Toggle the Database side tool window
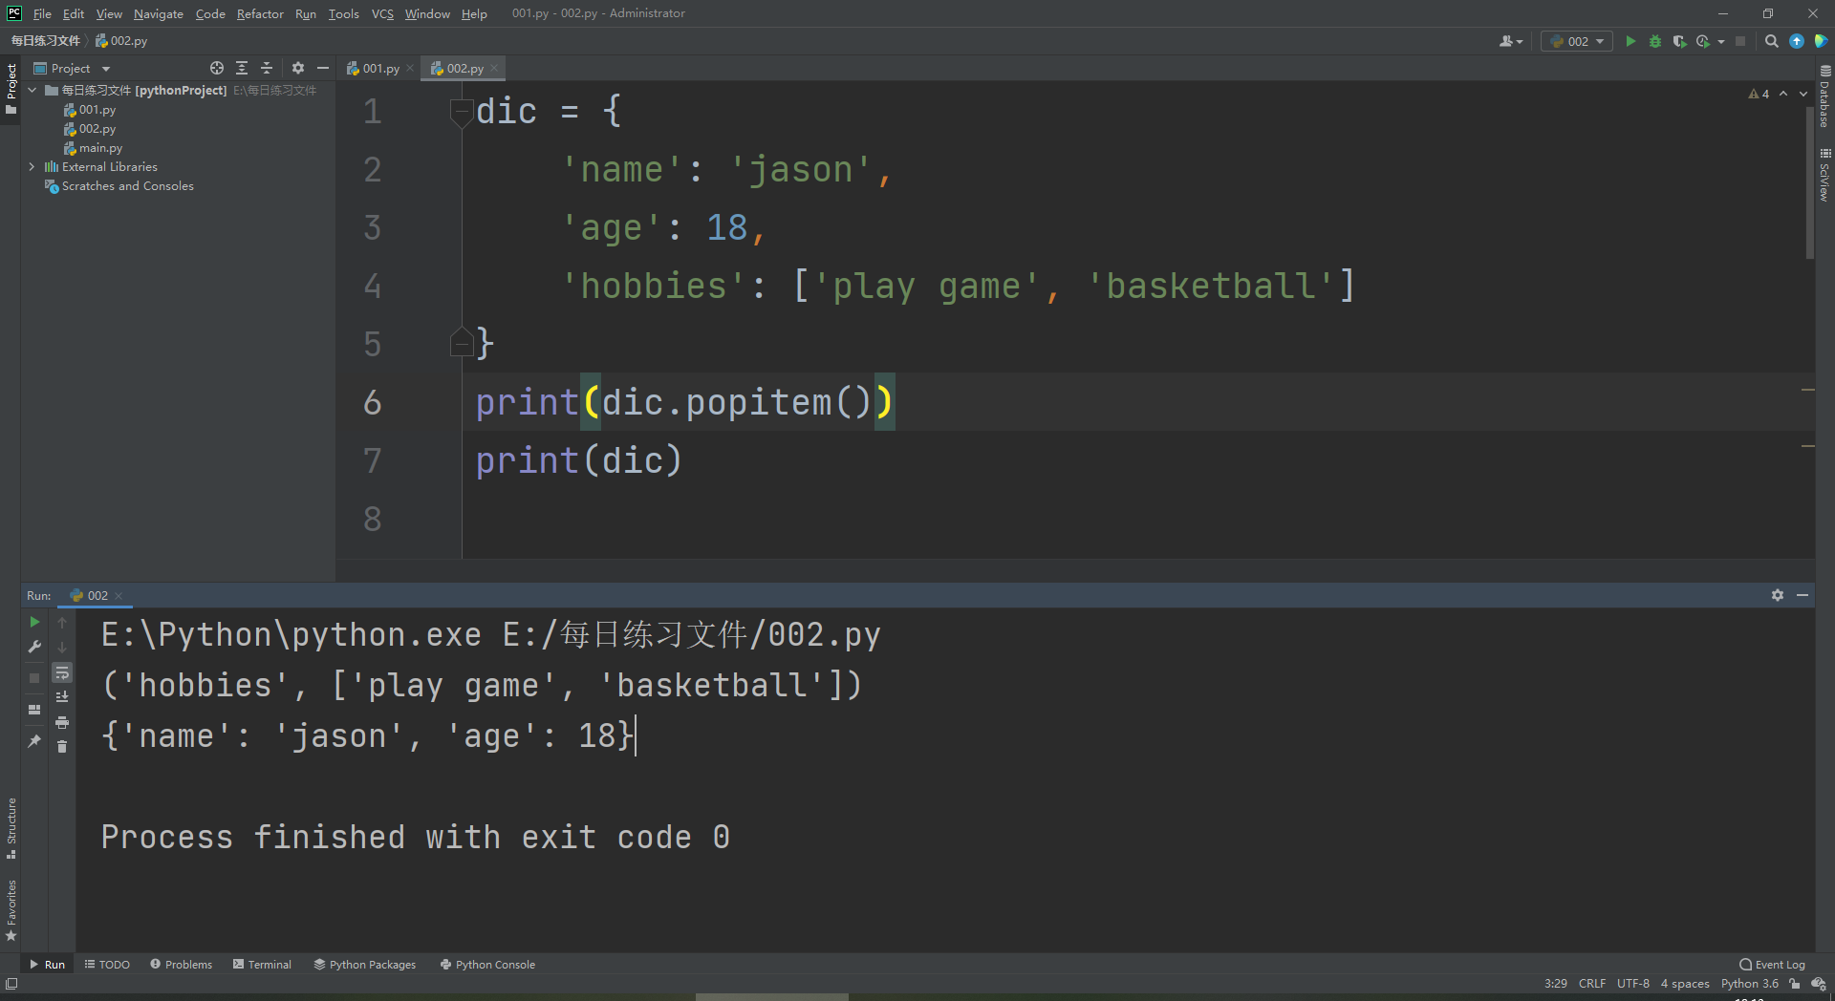Image resolution: width=1835 pixels, height=1001 pixels. 1824,96
